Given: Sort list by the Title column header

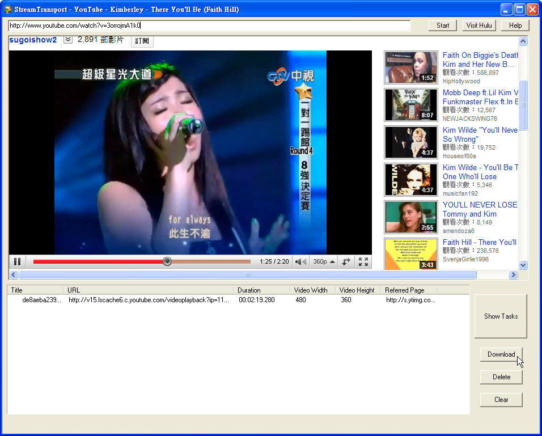Looking at the screenshot, I should (x=35, y=290).
